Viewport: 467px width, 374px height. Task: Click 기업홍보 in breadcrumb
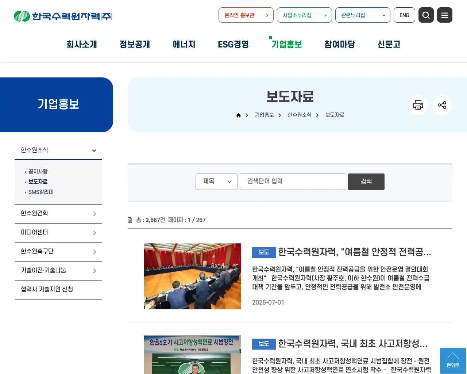[264, 115]
